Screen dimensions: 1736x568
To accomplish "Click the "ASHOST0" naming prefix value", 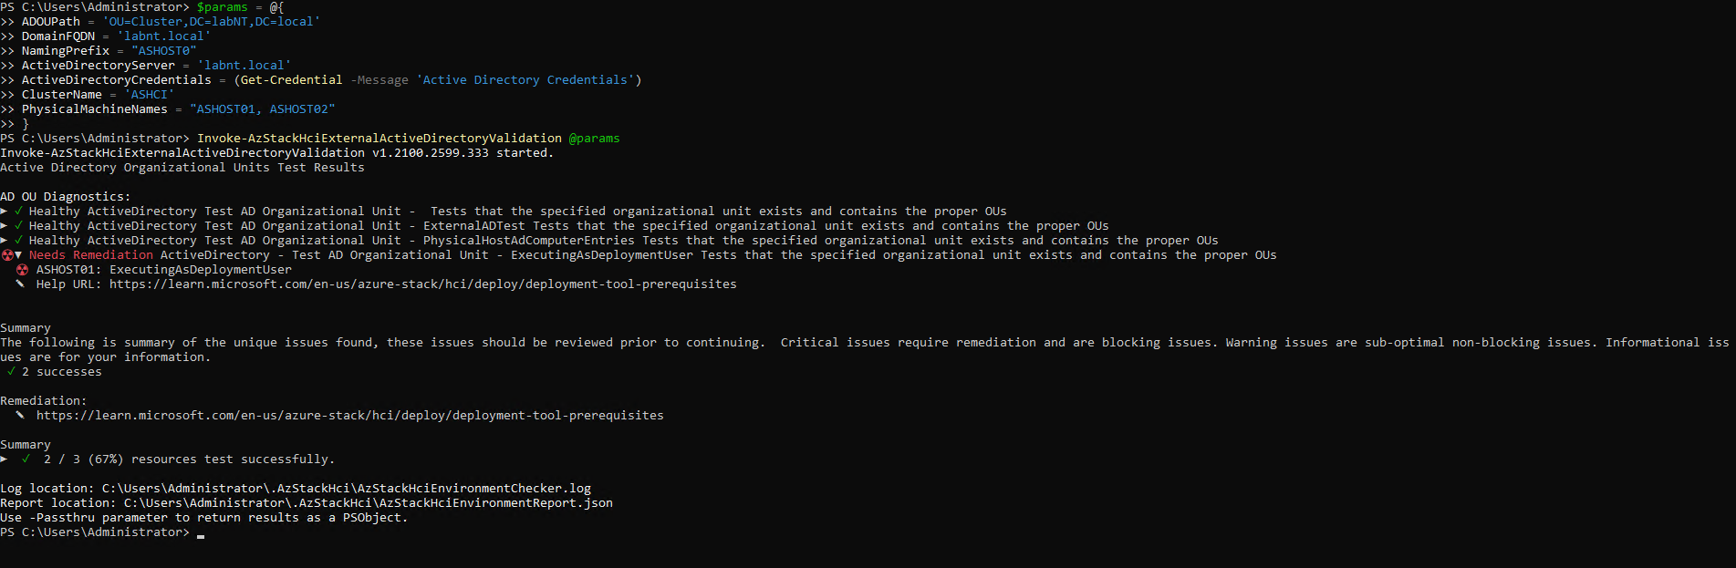I will pos(164,50).
